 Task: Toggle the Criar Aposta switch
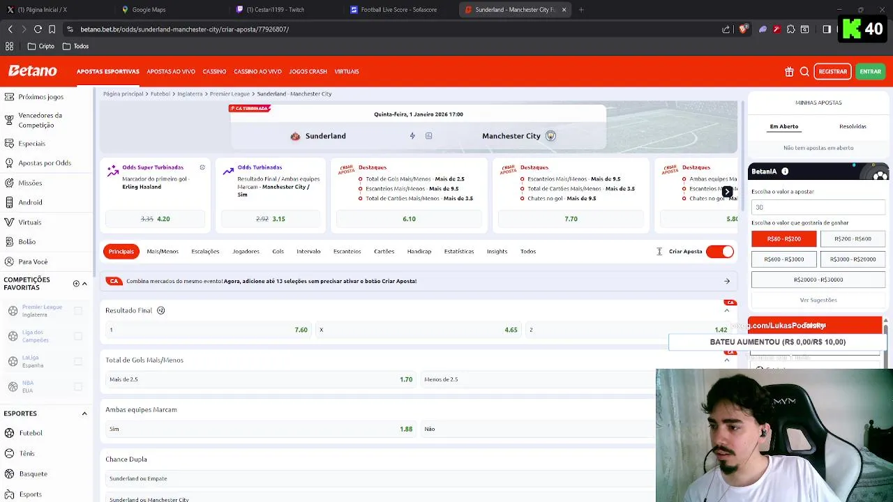coord(720,252)
